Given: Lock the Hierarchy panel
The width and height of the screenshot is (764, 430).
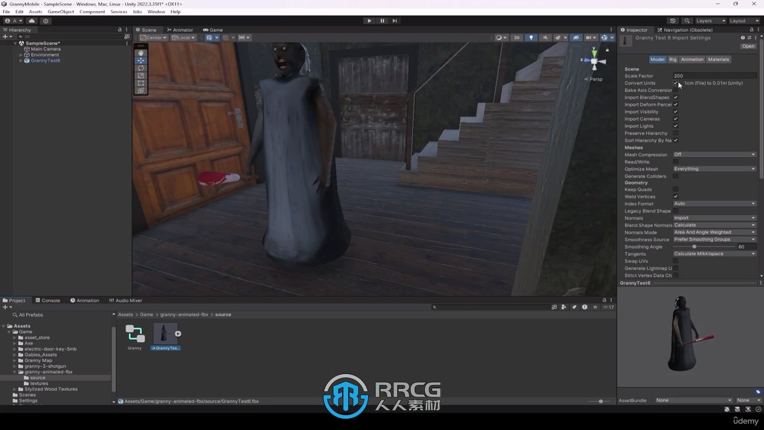Looking at the screenshot, I should point(119,30).
